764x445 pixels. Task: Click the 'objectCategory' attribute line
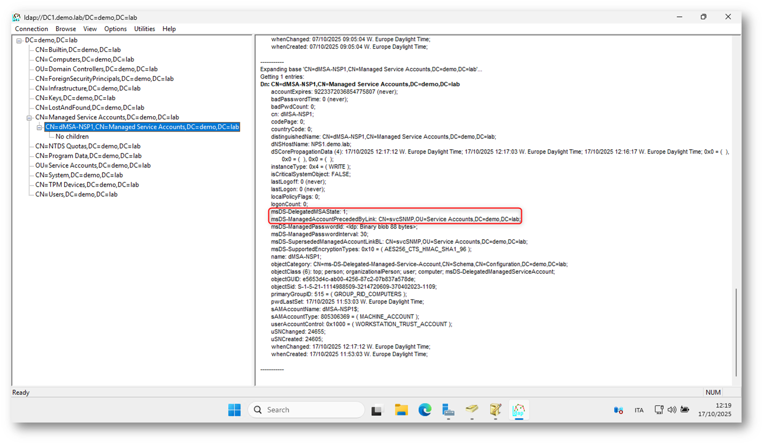[x=419, y=264]
